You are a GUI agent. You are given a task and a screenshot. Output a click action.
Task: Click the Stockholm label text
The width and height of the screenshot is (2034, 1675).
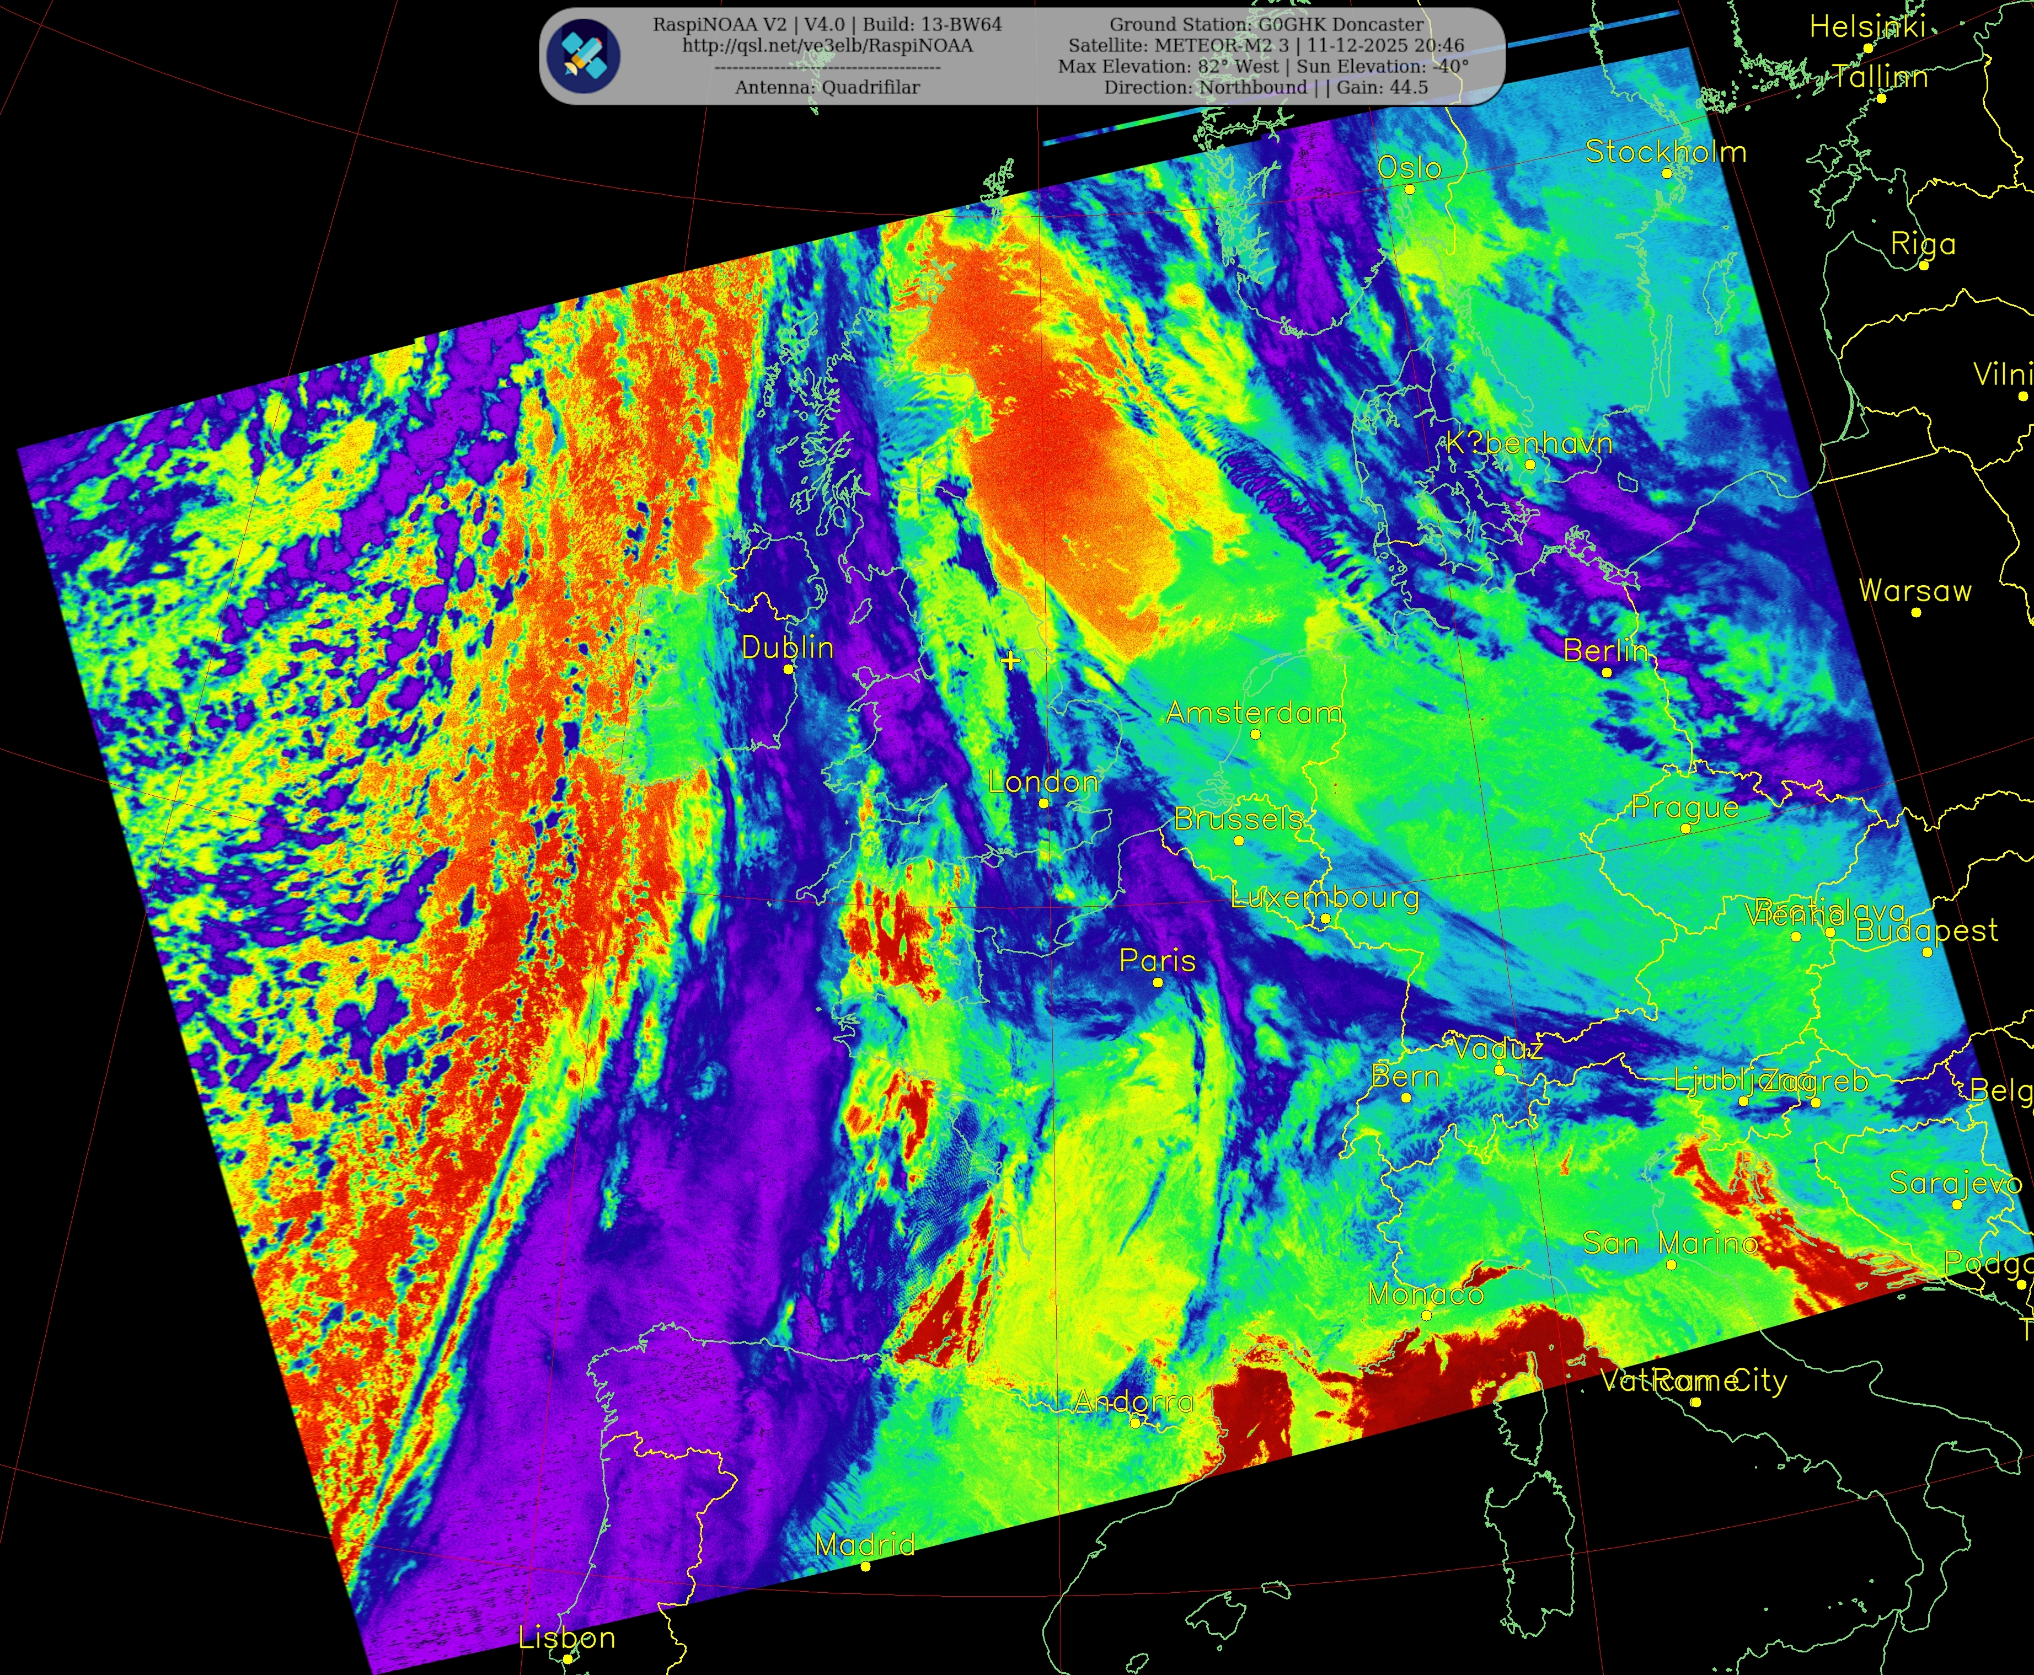(x=1666, y=152)
